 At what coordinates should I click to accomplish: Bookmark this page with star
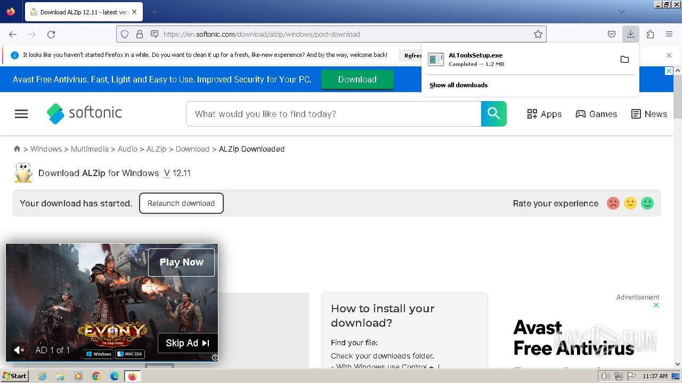pos(538,34)
